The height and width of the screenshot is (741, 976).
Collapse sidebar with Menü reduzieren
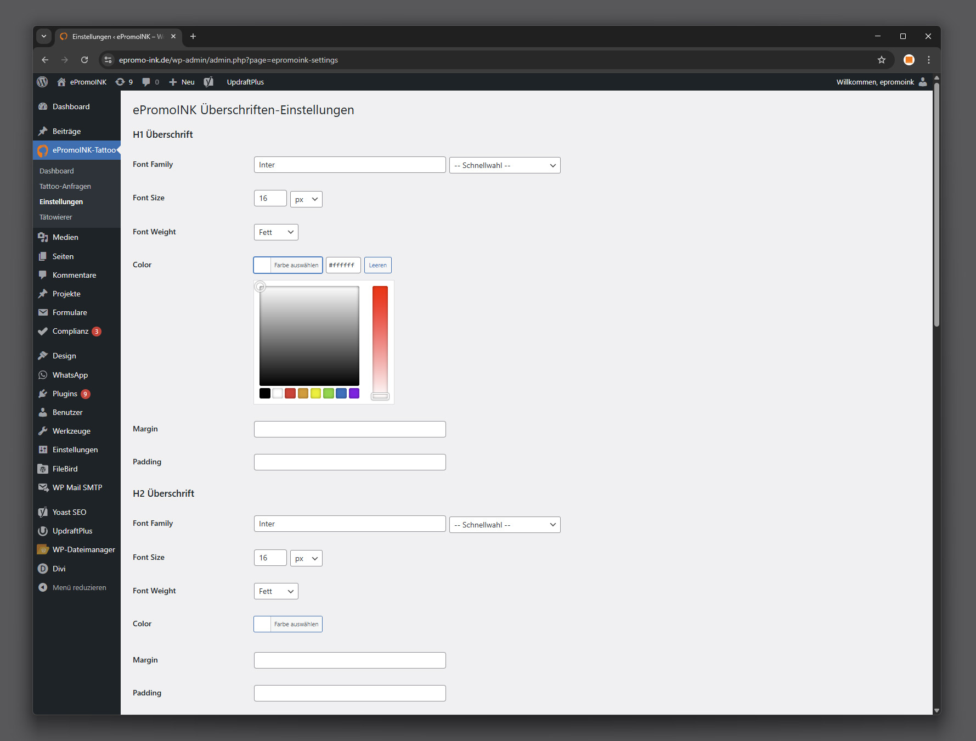coord(79,587)
